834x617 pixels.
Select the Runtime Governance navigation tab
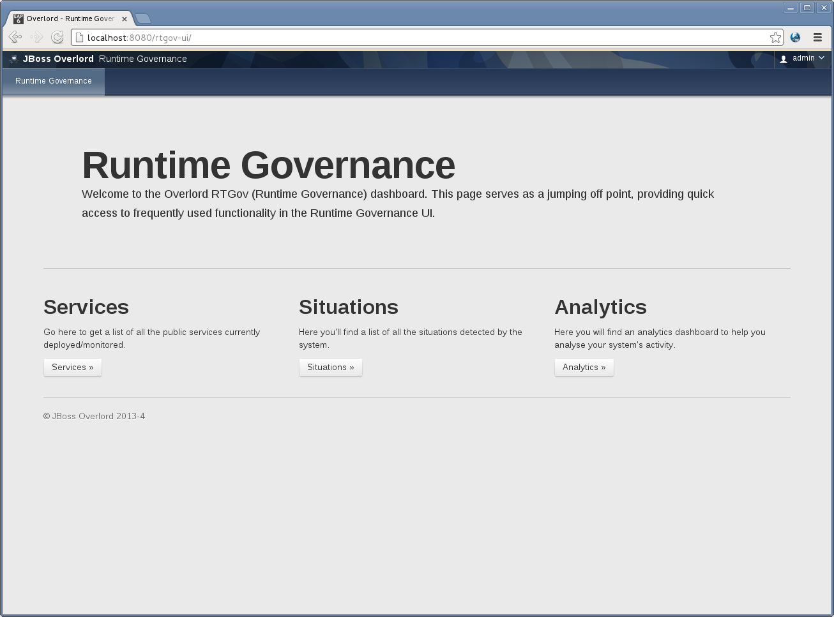coord(53,81)
